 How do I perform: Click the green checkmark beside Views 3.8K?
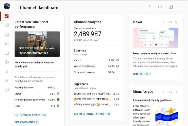[58, 94]
